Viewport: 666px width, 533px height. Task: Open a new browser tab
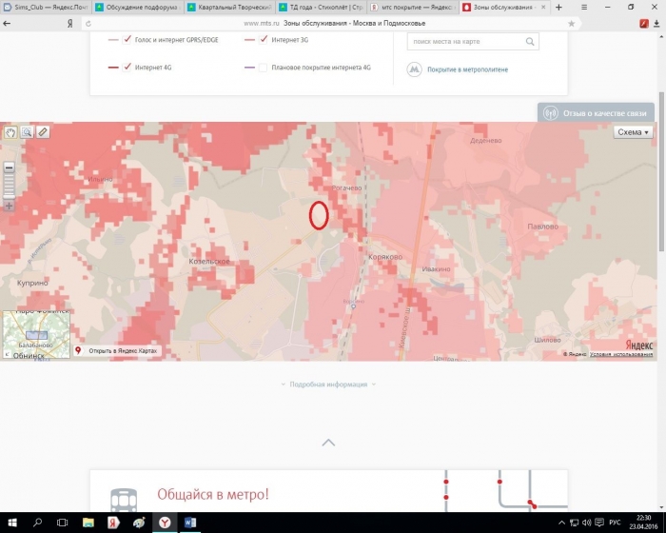click(558, 8)
